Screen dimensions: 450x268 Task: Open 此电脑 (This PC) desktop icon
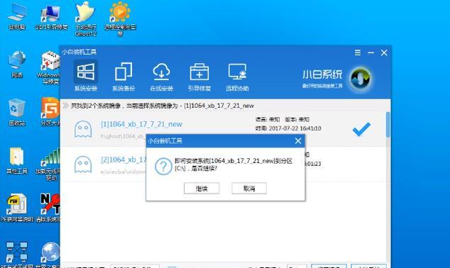(17, 16)
